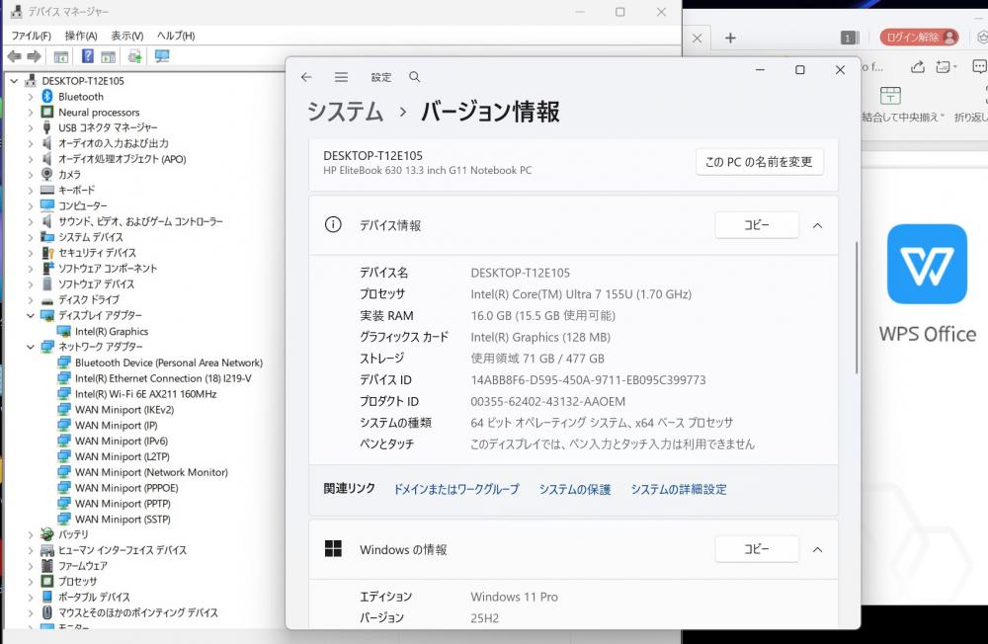Click the blue Help icon in Device Manager toolbar
Image resolution: width=988 pixels, height=644 pixels.
coord(88,56)
